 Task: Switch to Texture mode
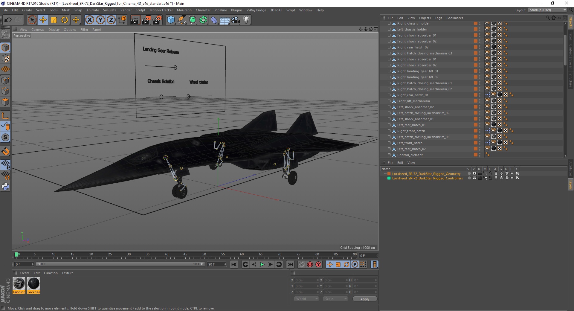(5, 59)
